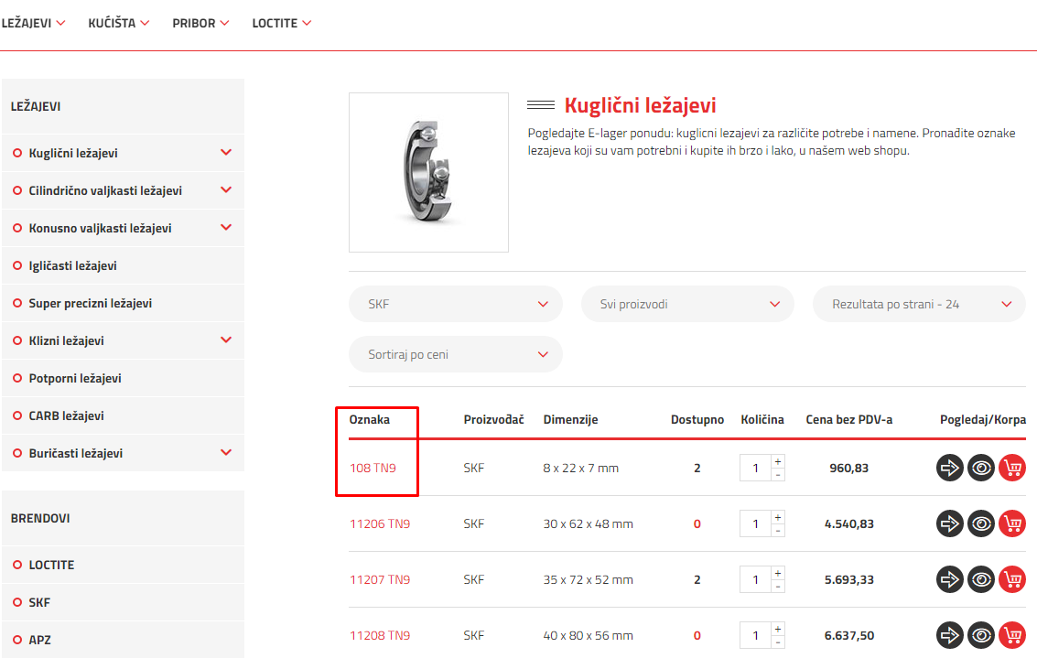Add 11208 TN9 bearing to cart
Image resolution: width=1037 pixels, height=658 pixels.
[x=1011, y=635]
